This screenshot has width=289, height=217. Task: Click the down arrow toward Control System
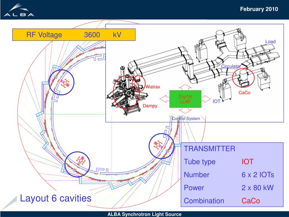pos(185,110)
